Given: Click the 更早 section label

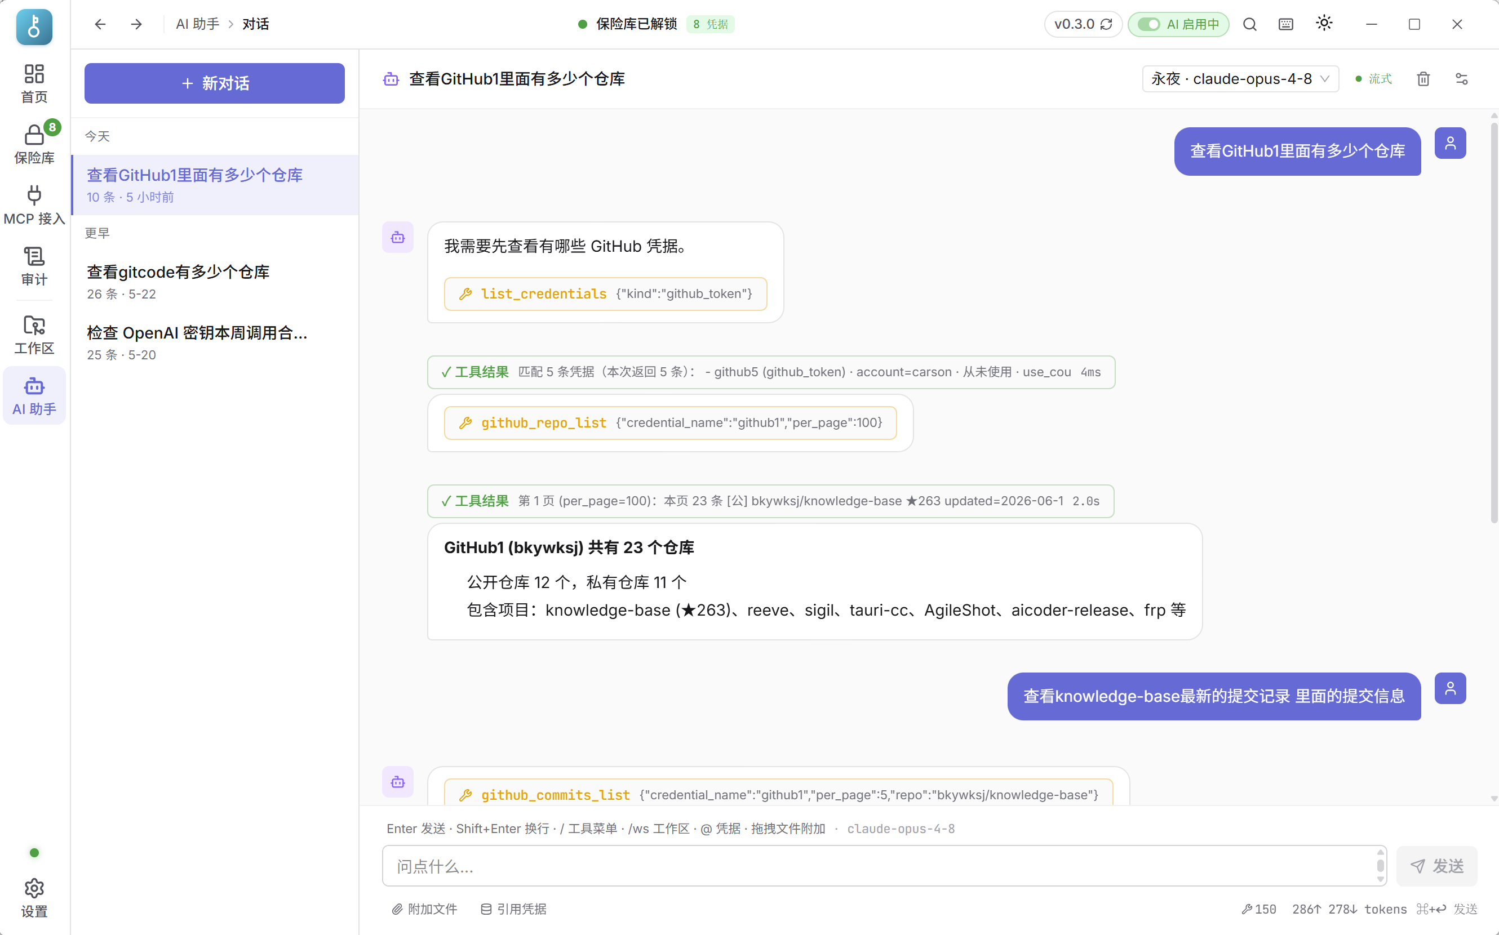Looking at the screenshot, I should pos(97,233).
